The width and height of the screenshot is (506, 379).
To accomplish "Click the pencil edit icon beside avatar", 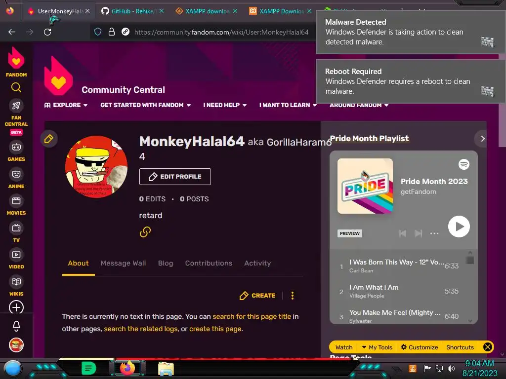I will click(49, 139).
